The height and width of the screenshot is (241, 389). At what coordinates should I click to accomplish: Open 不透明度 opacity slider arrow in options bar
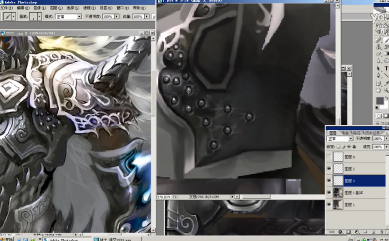116,17
